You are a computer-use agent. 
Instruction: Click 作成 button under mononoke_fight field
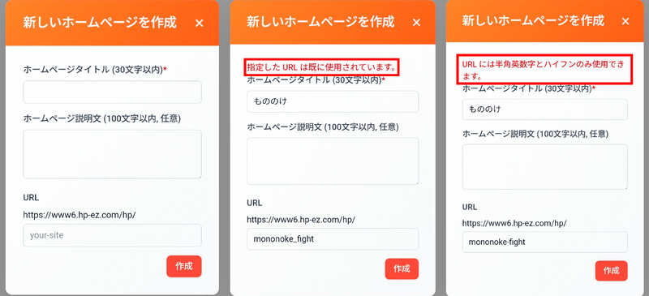402,268
